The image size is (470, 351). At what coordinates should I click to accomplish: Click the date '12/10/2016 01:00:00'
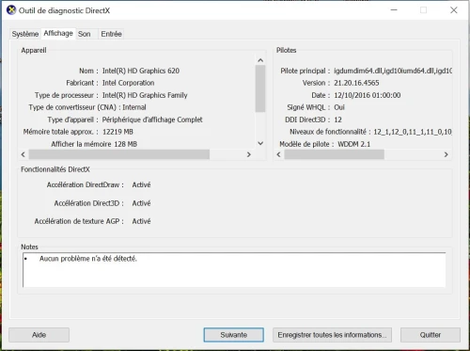(x=368, y=95)
